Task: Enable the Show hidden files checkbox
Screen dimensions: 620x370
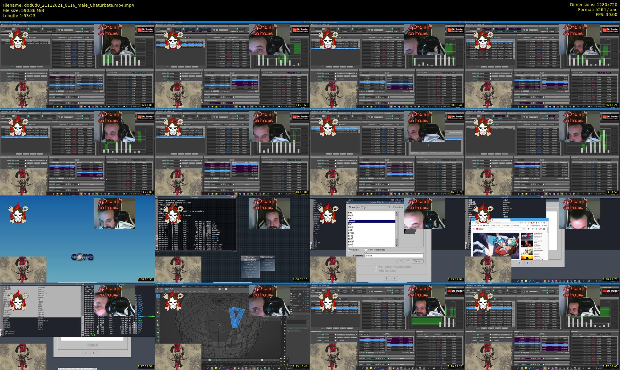Action: tap(366, 250)
